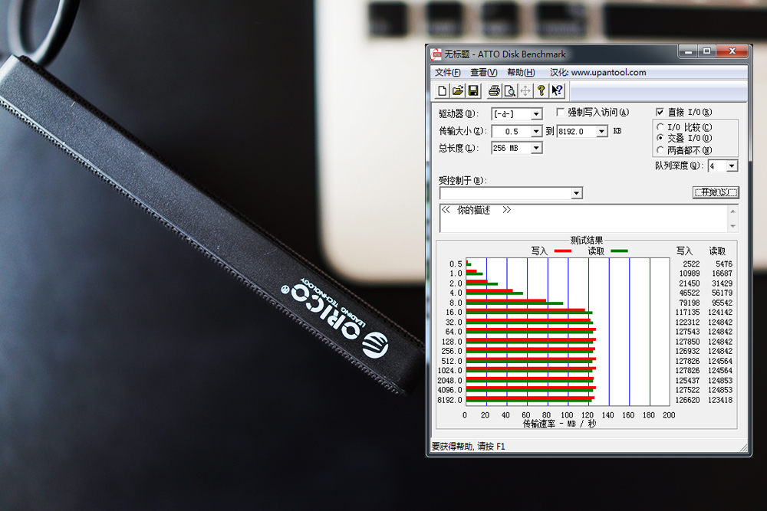The width and height of the screenshot is (767, 511).
Task: Click the ATTO app icon in title bar
Action: pyautogui.click(x=436, y=54)
